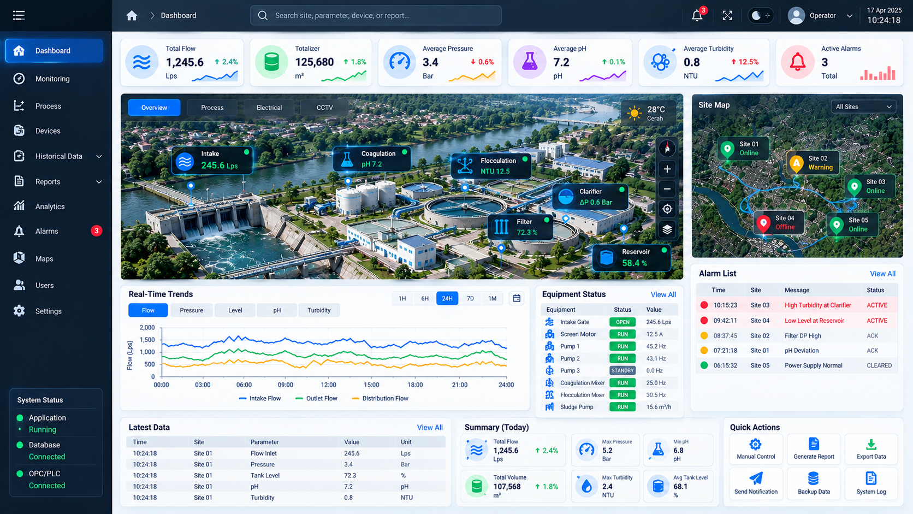Switch to the CCTV tab
This screenshot has height=514, width=913.
tap(325, 108)
